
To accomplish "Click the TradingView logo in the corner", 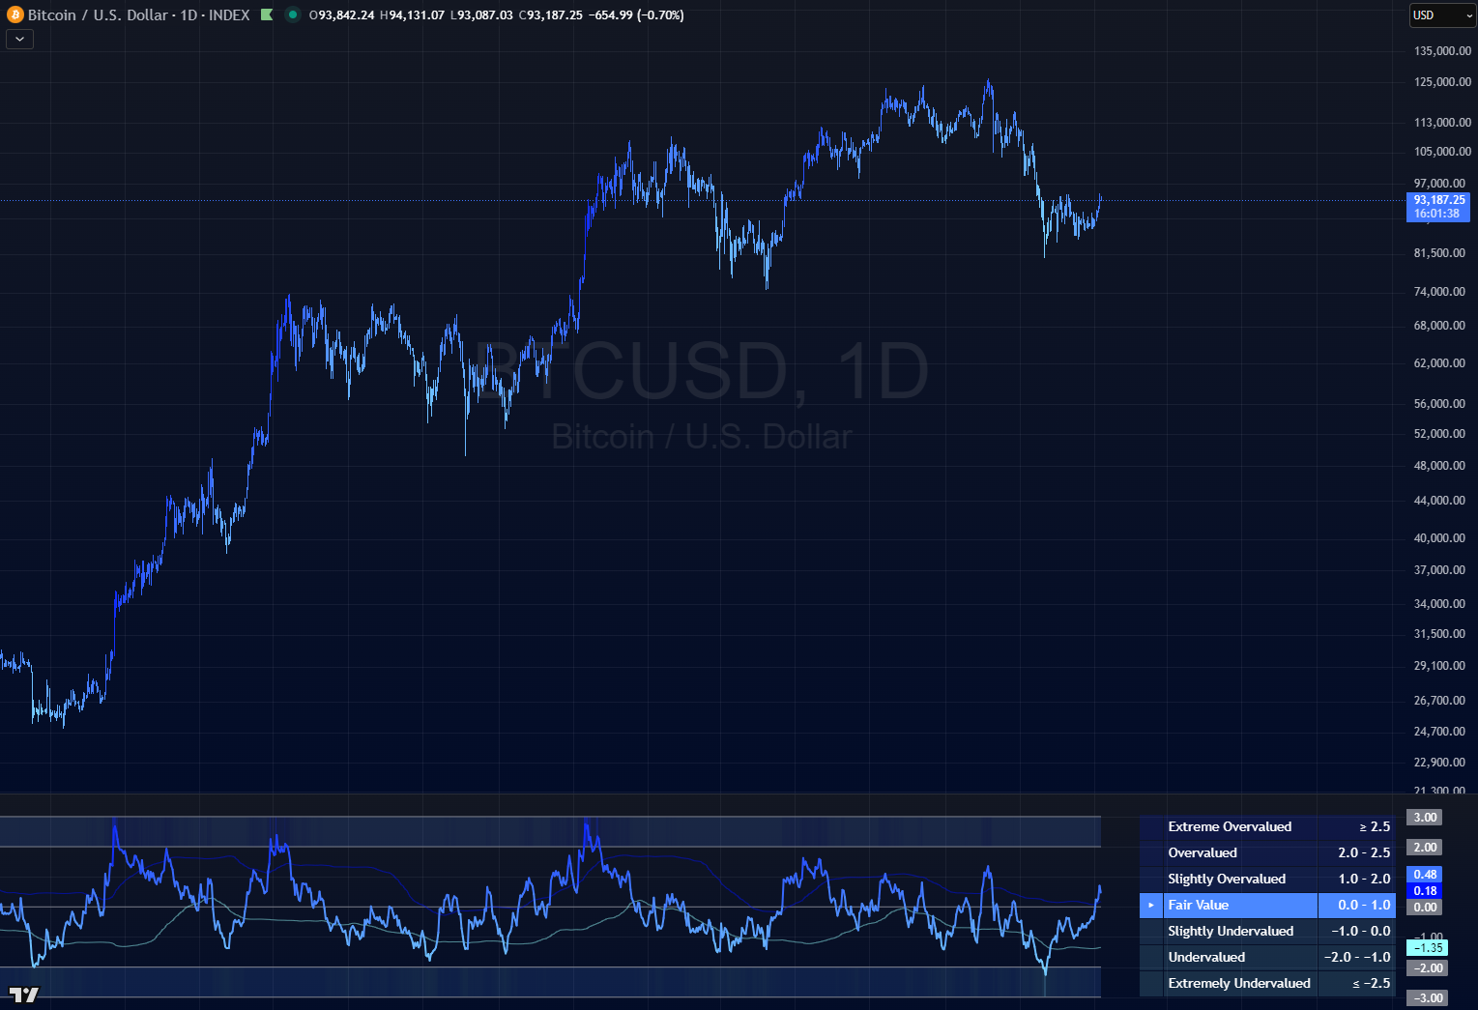I will click(24, 995).
